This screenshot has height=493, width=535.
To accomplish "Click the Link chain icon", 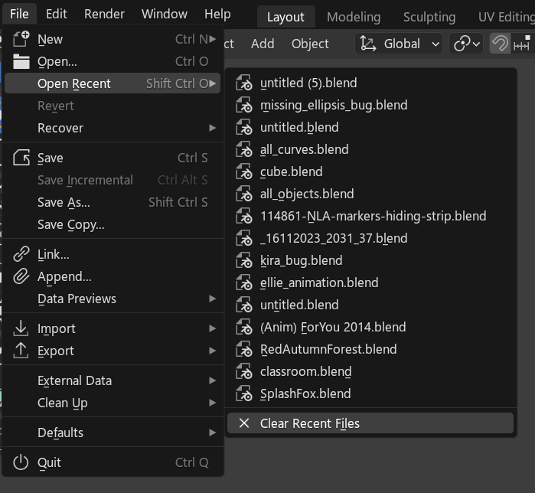I will click(21, 254).
